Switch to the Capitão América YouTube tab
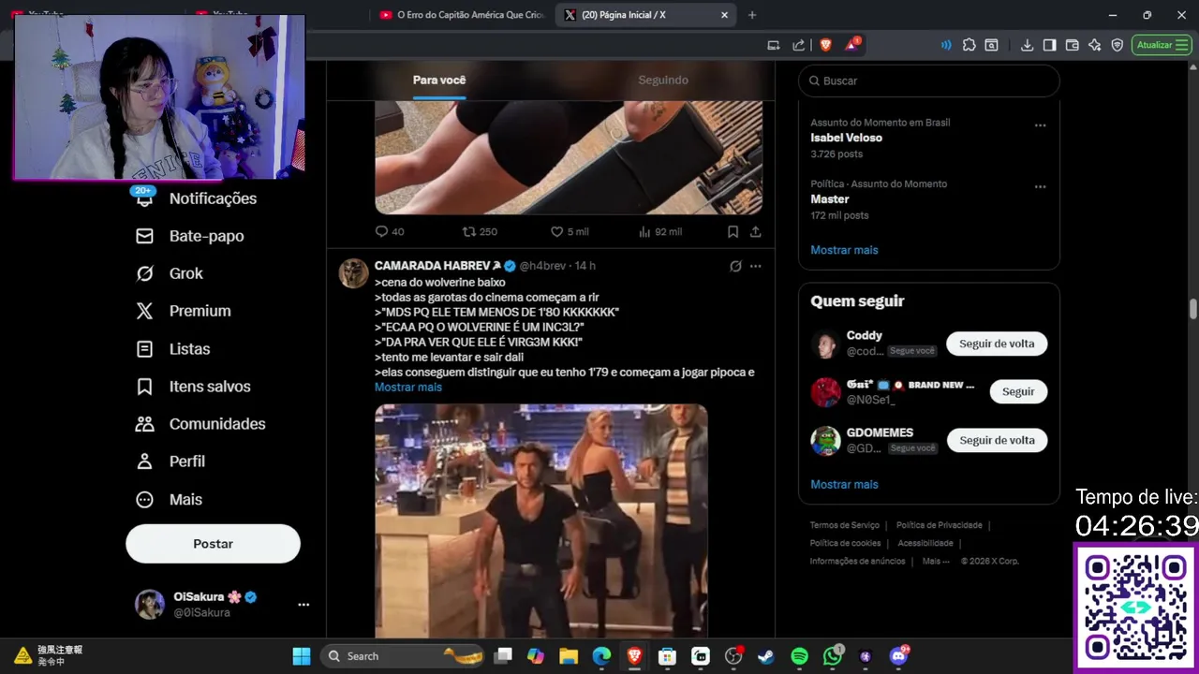Screen dimensions: 1199x674 click(x=462, y=15)
